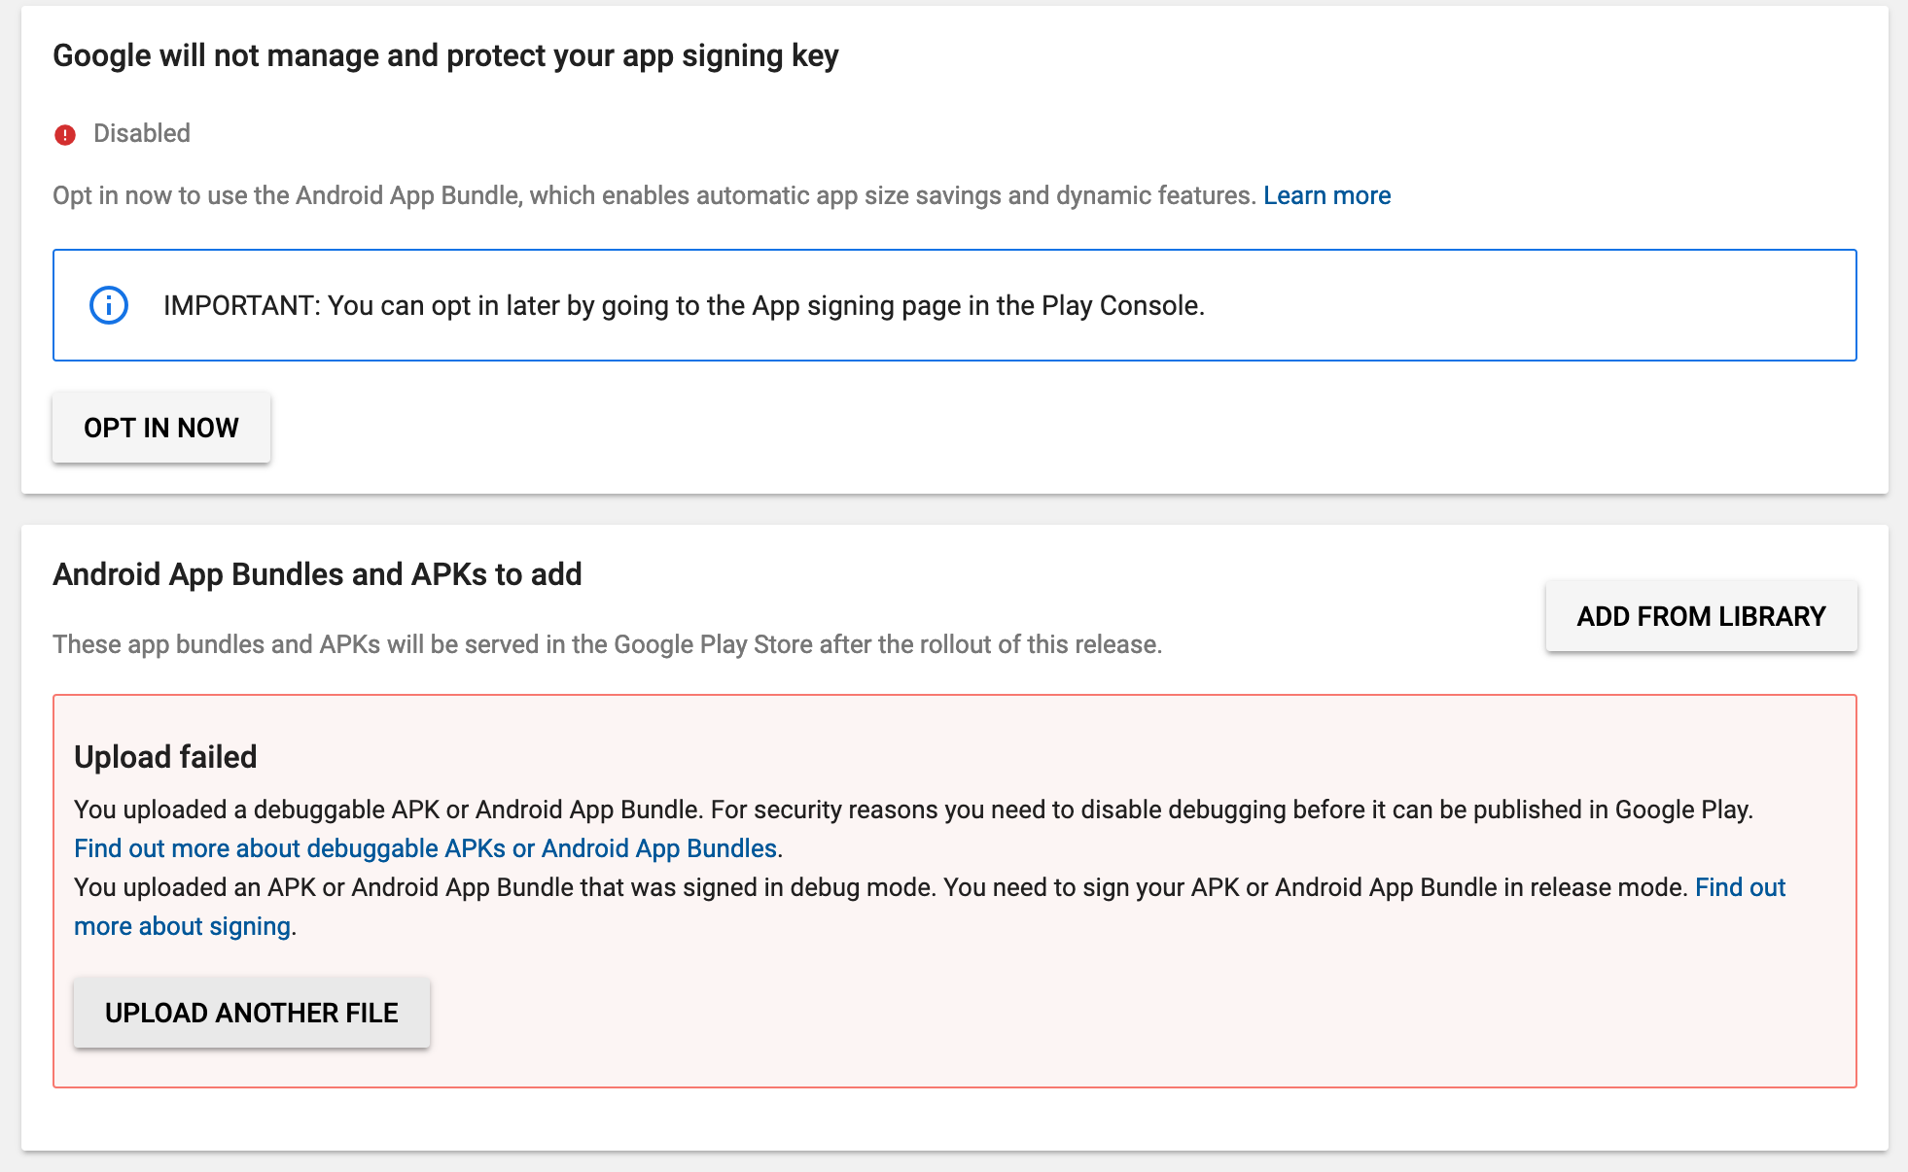Click ADD FROM LIBRARY button
Viewport: 1908px width, 1172px height.
(1701, 616)
